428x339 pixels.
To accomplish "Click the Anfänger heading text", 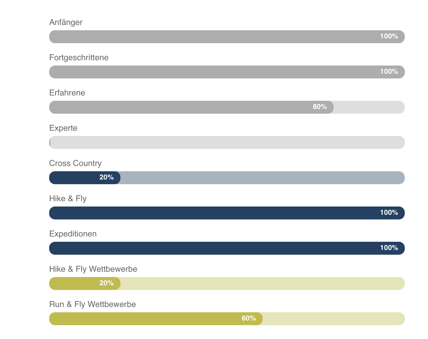I will [x=66, y=22].
